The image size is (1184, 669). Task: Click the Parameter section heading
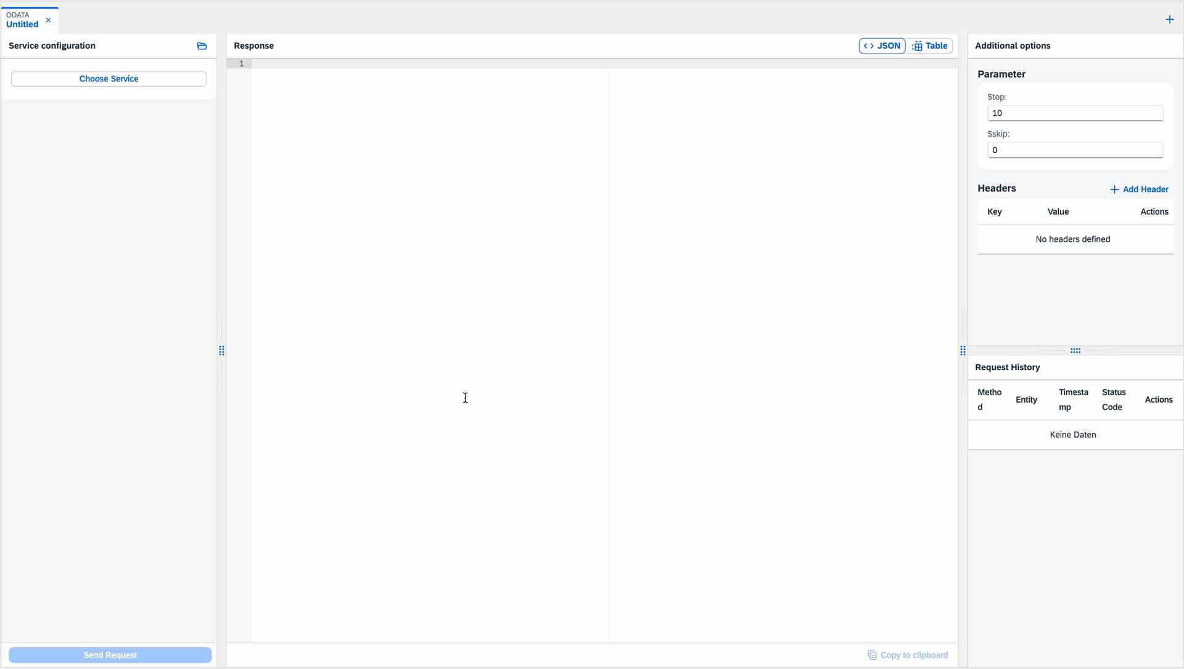tap(1001, 75)
